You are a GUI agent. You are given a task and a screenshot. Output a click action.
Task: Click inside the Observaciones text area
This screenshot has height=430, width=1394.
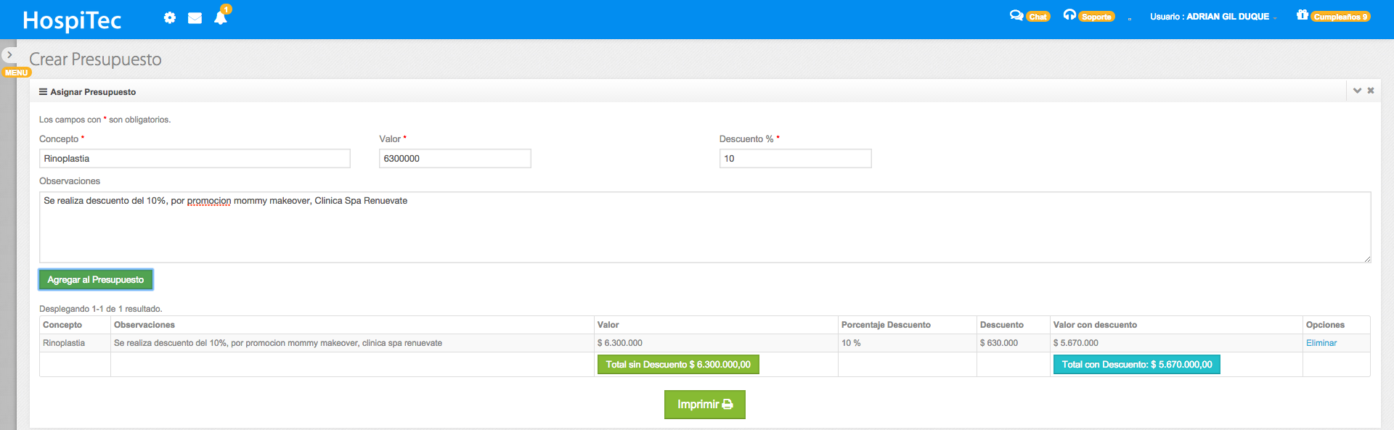[x=704, y=227]
